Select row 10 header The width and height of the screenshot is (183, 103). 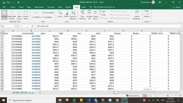pyautogui.click(x=2, y=58)
